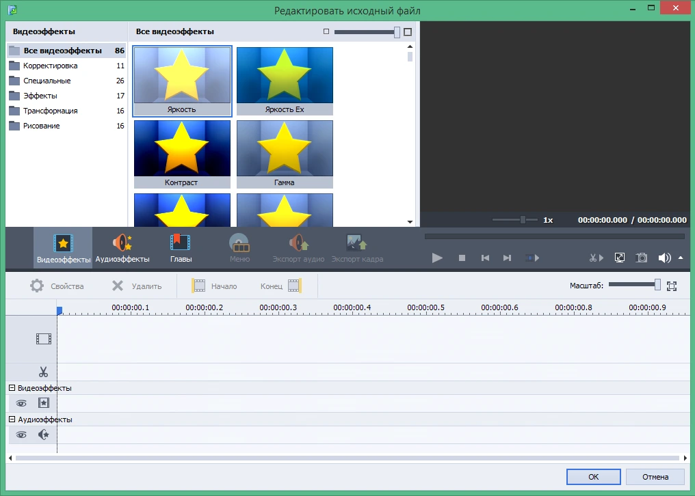Click fit timeline to window icon
Screen dimensions: 695x496
coord(672,286)
